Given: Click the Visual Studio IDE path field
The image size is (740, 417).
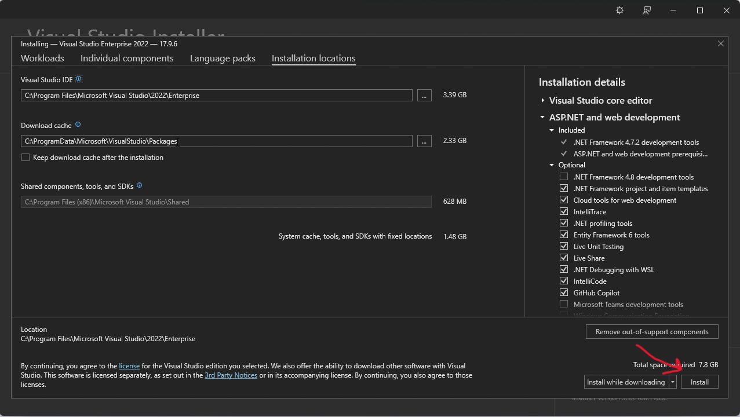Looking at the screenshot, I should 217,96.
